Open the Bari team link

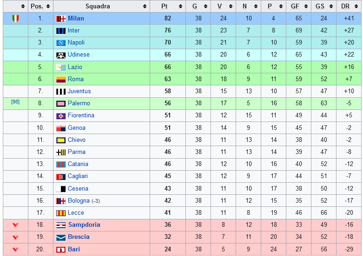click(x=74, y=249)
